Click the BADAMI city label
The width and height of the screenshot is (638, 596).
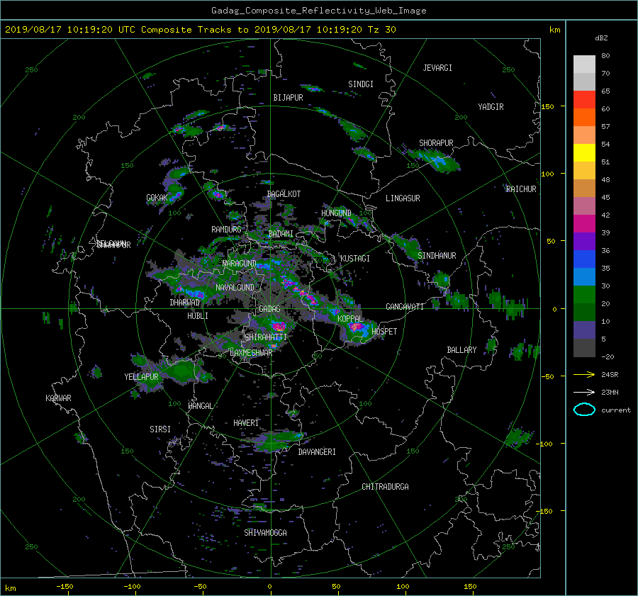coord(281,234)
